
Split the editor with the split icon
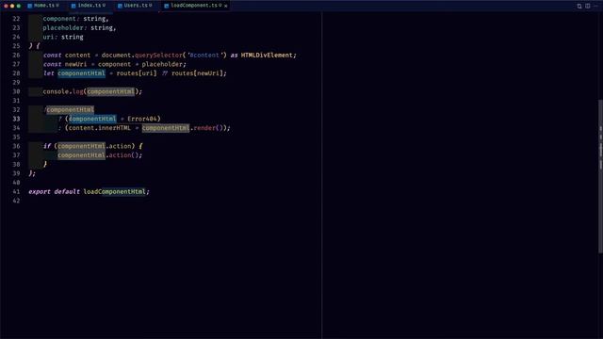coord(588,6)
